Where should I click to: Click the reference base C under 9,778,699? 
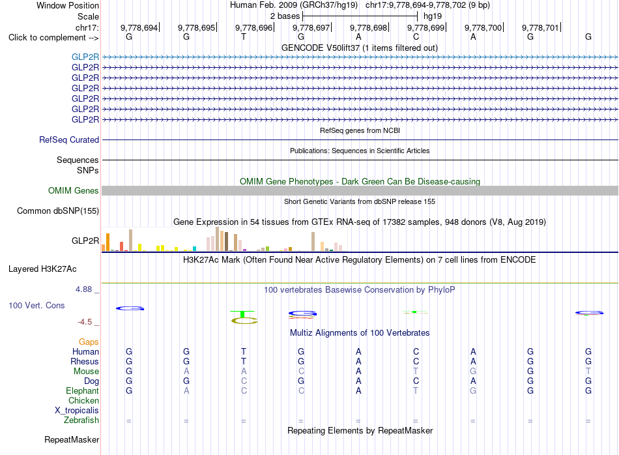416,37
